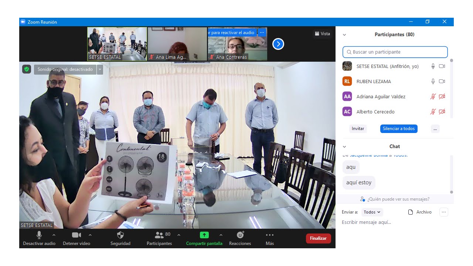Image resolution: width=473 pixels, height=266 pixels.
Task: Toggle Sonido original: desactivado button
Action: 65,69
